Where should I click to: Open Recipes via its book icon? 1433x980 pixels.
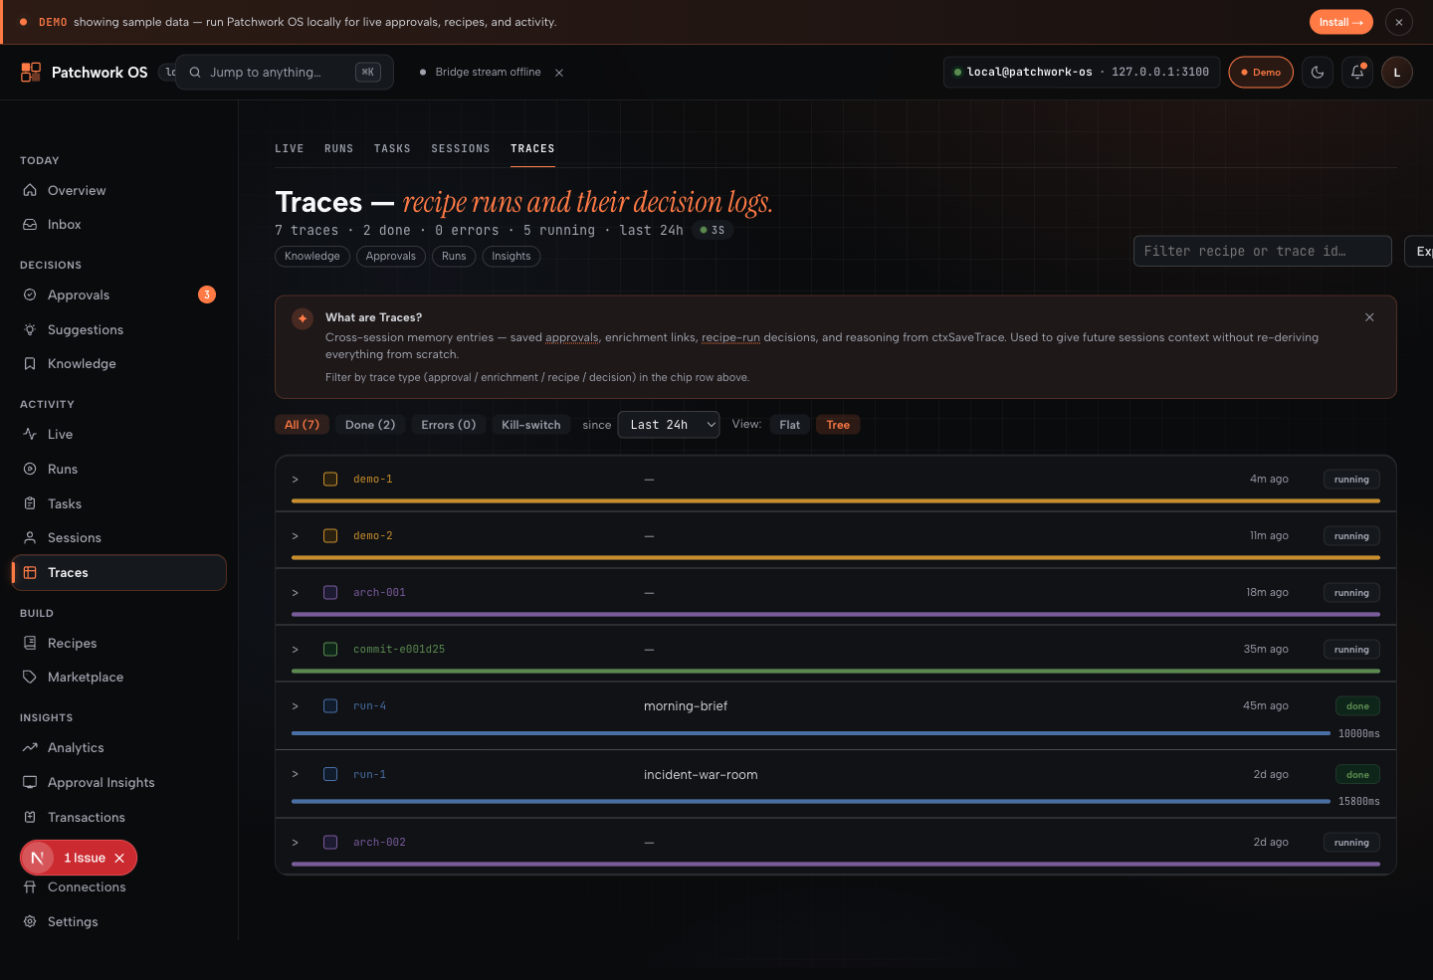click(30, 643)
